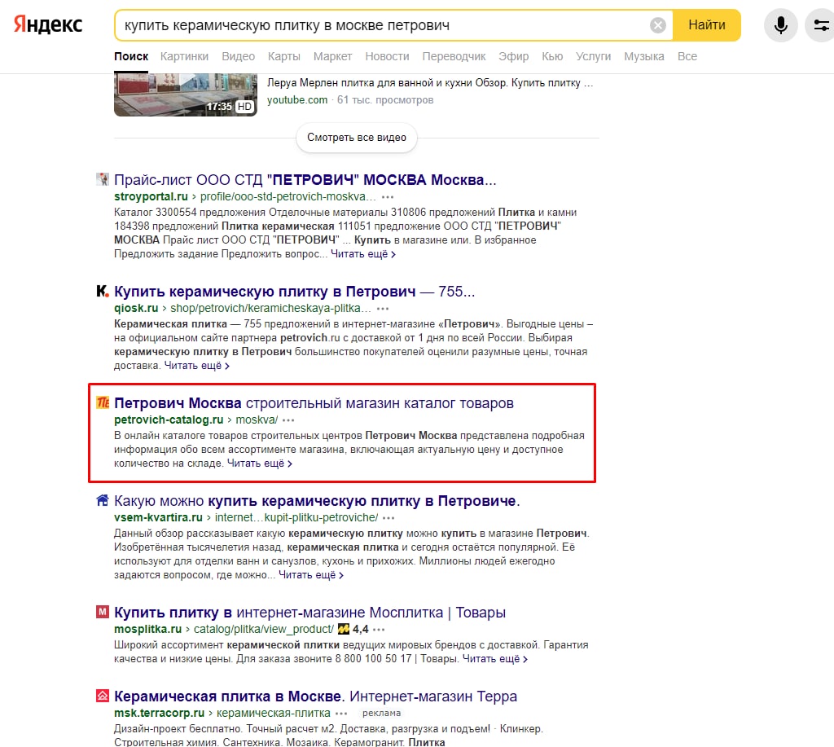Expand qiosk snippet via Читать ещё
This screenshot has height=747, width=834.
click(197, 366)
